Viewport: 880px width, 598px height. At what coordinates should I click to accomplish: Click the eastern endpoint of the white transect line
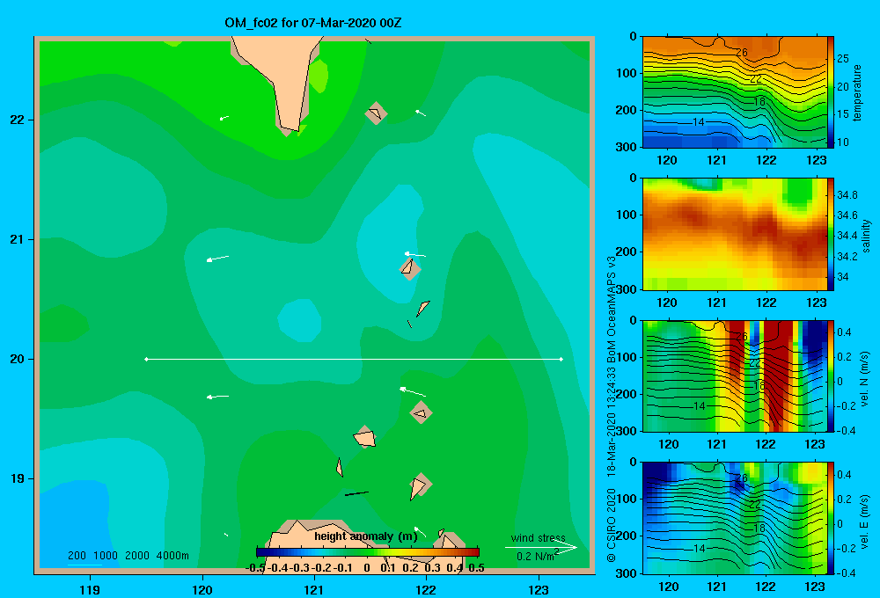561,359
